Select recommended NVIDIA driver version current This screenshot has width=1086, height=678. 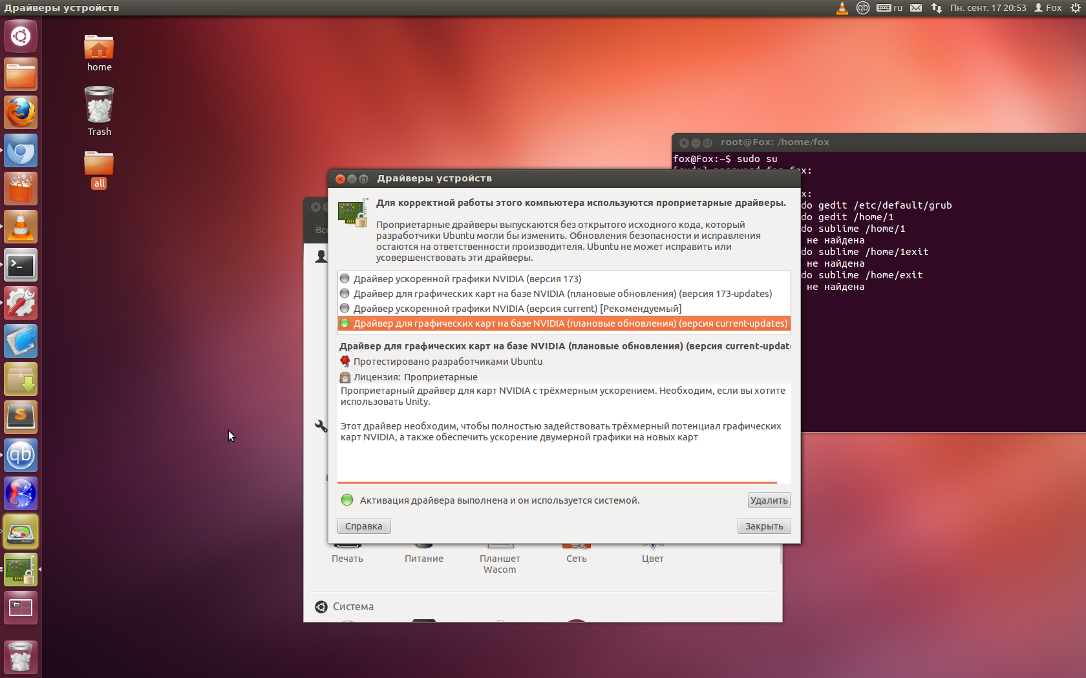pyautogui.click(x=564, y=309)
